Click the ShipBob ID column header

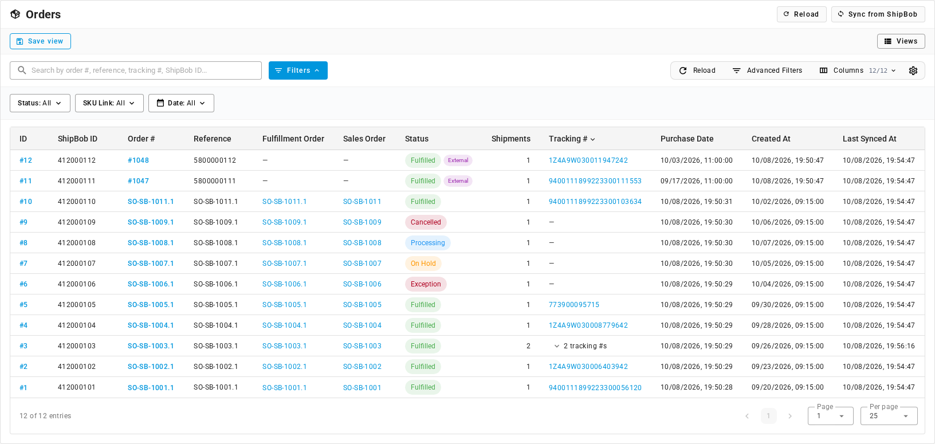(77, 139)
